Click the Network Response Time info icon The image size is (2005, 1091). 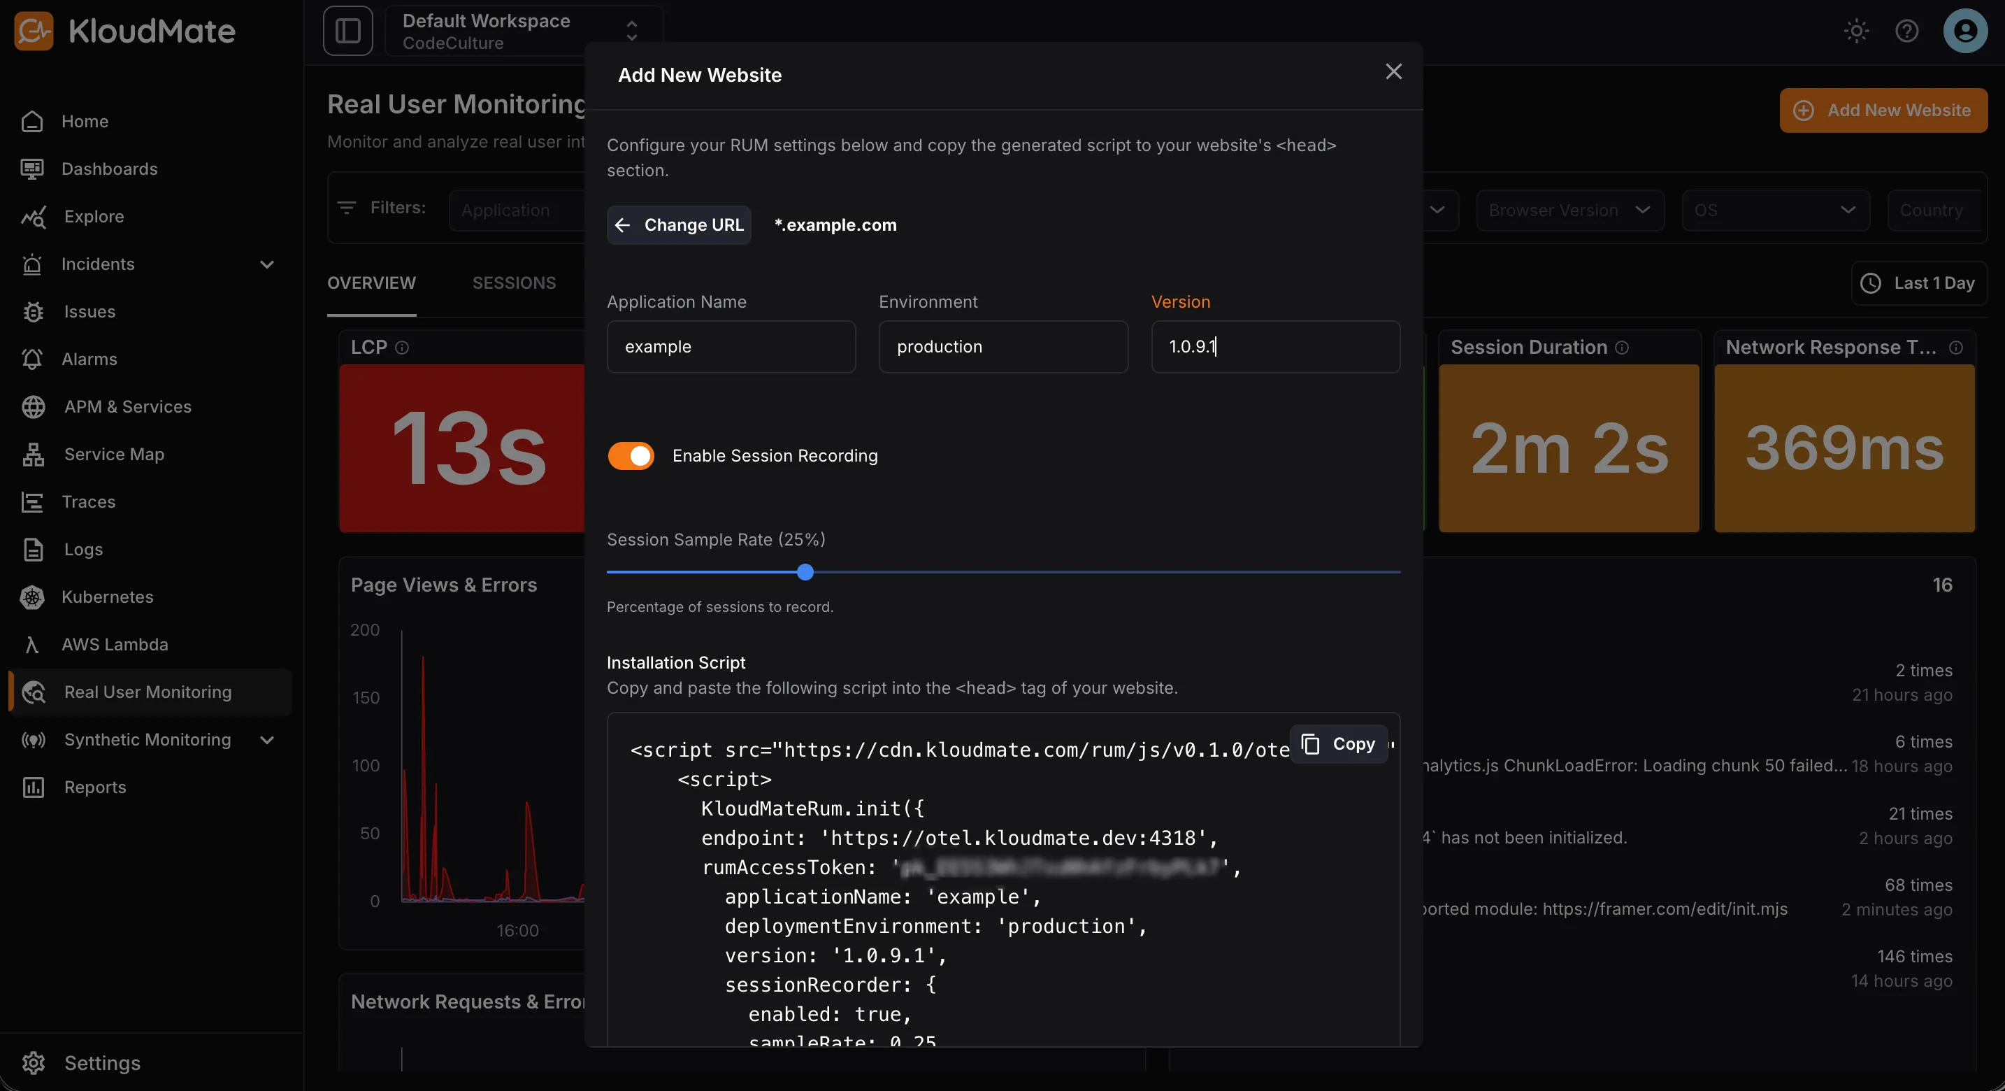(x=1956, y=348)
